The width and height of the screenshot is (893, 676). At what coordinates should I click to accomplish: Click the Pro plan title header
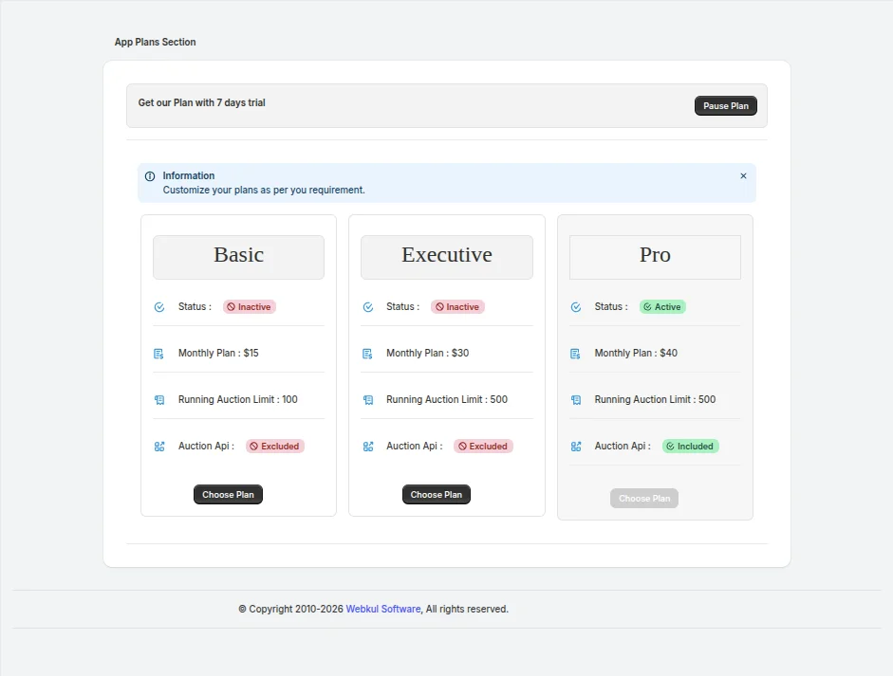point(655,257)
